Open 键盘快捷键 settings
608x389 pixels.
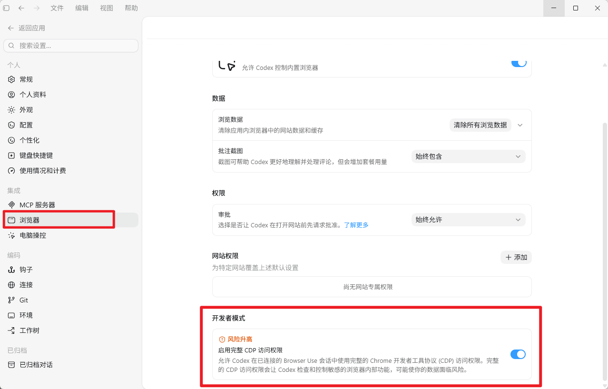click(x=71, y=156)
